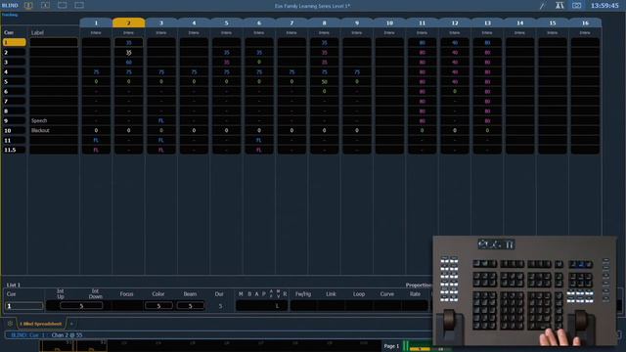The width and height of the screenshot is (626, 352).
Task: Click the command line showing Chan 2 @ 55
Action: click(219, 335)
